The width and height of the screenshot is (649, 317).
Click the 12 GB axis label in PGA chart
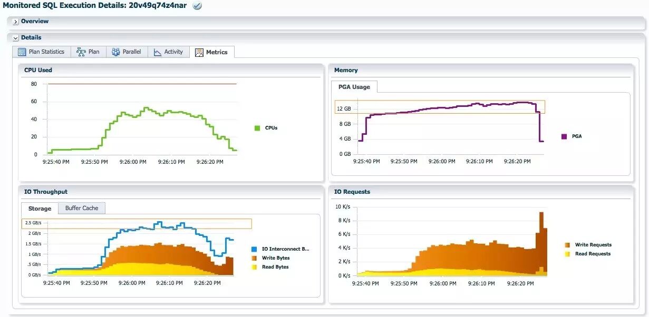[344, 109]
